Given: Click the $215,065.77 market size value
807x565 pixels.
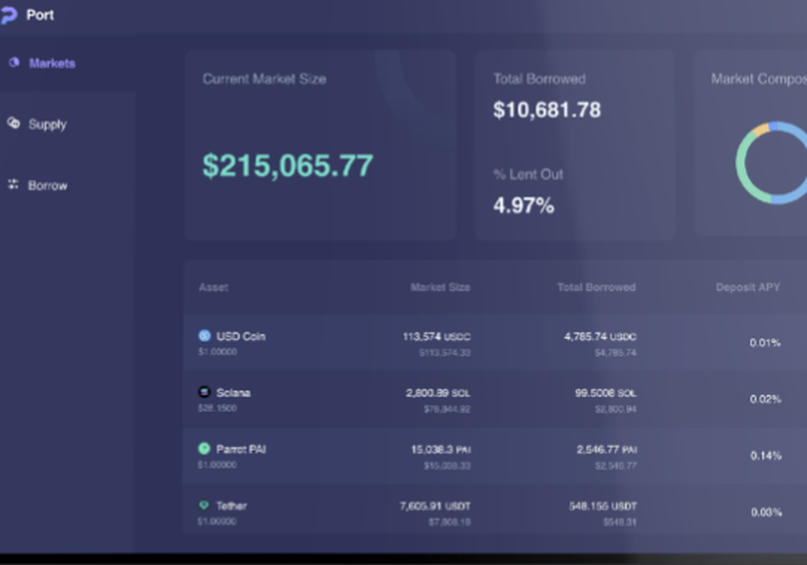Looking at the screenshot, I should (288, 165).
